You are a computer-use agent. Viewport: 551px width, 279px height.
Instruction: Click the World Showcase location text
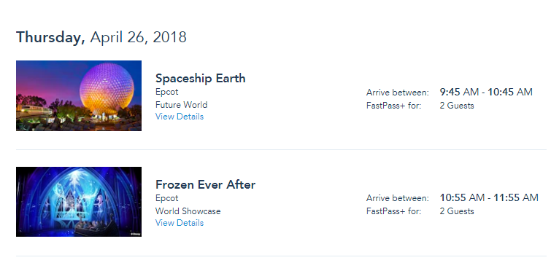[188, 211]
